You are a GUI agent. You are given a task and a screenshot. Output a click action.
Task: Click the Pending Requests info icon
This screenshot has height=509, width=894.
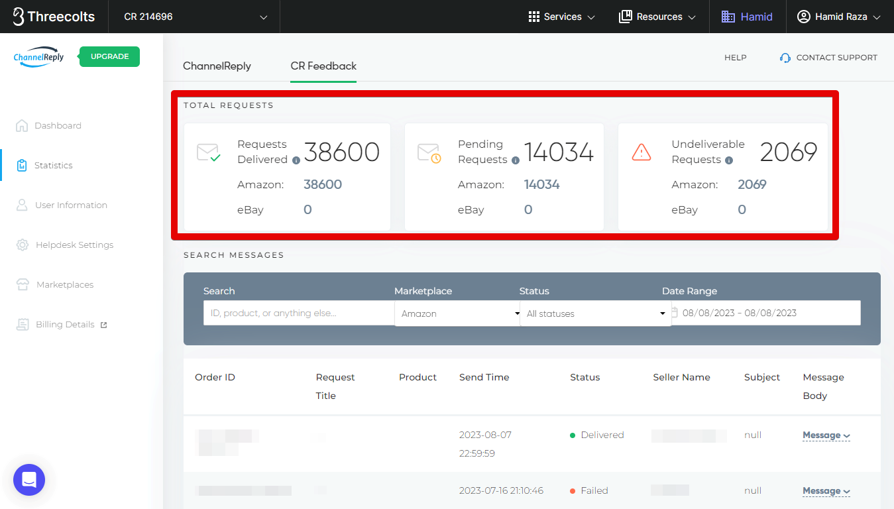[516, 160]
